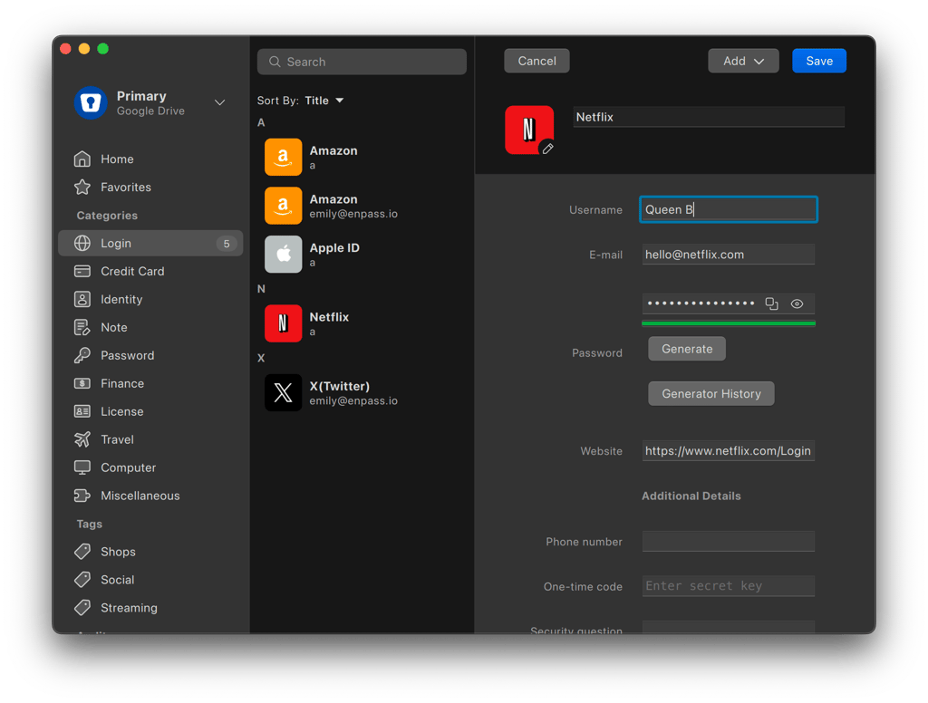928x703 pixels.
Task: Select the Computer monitor icon
Action: pyautogui.click(x=82, y=467)
